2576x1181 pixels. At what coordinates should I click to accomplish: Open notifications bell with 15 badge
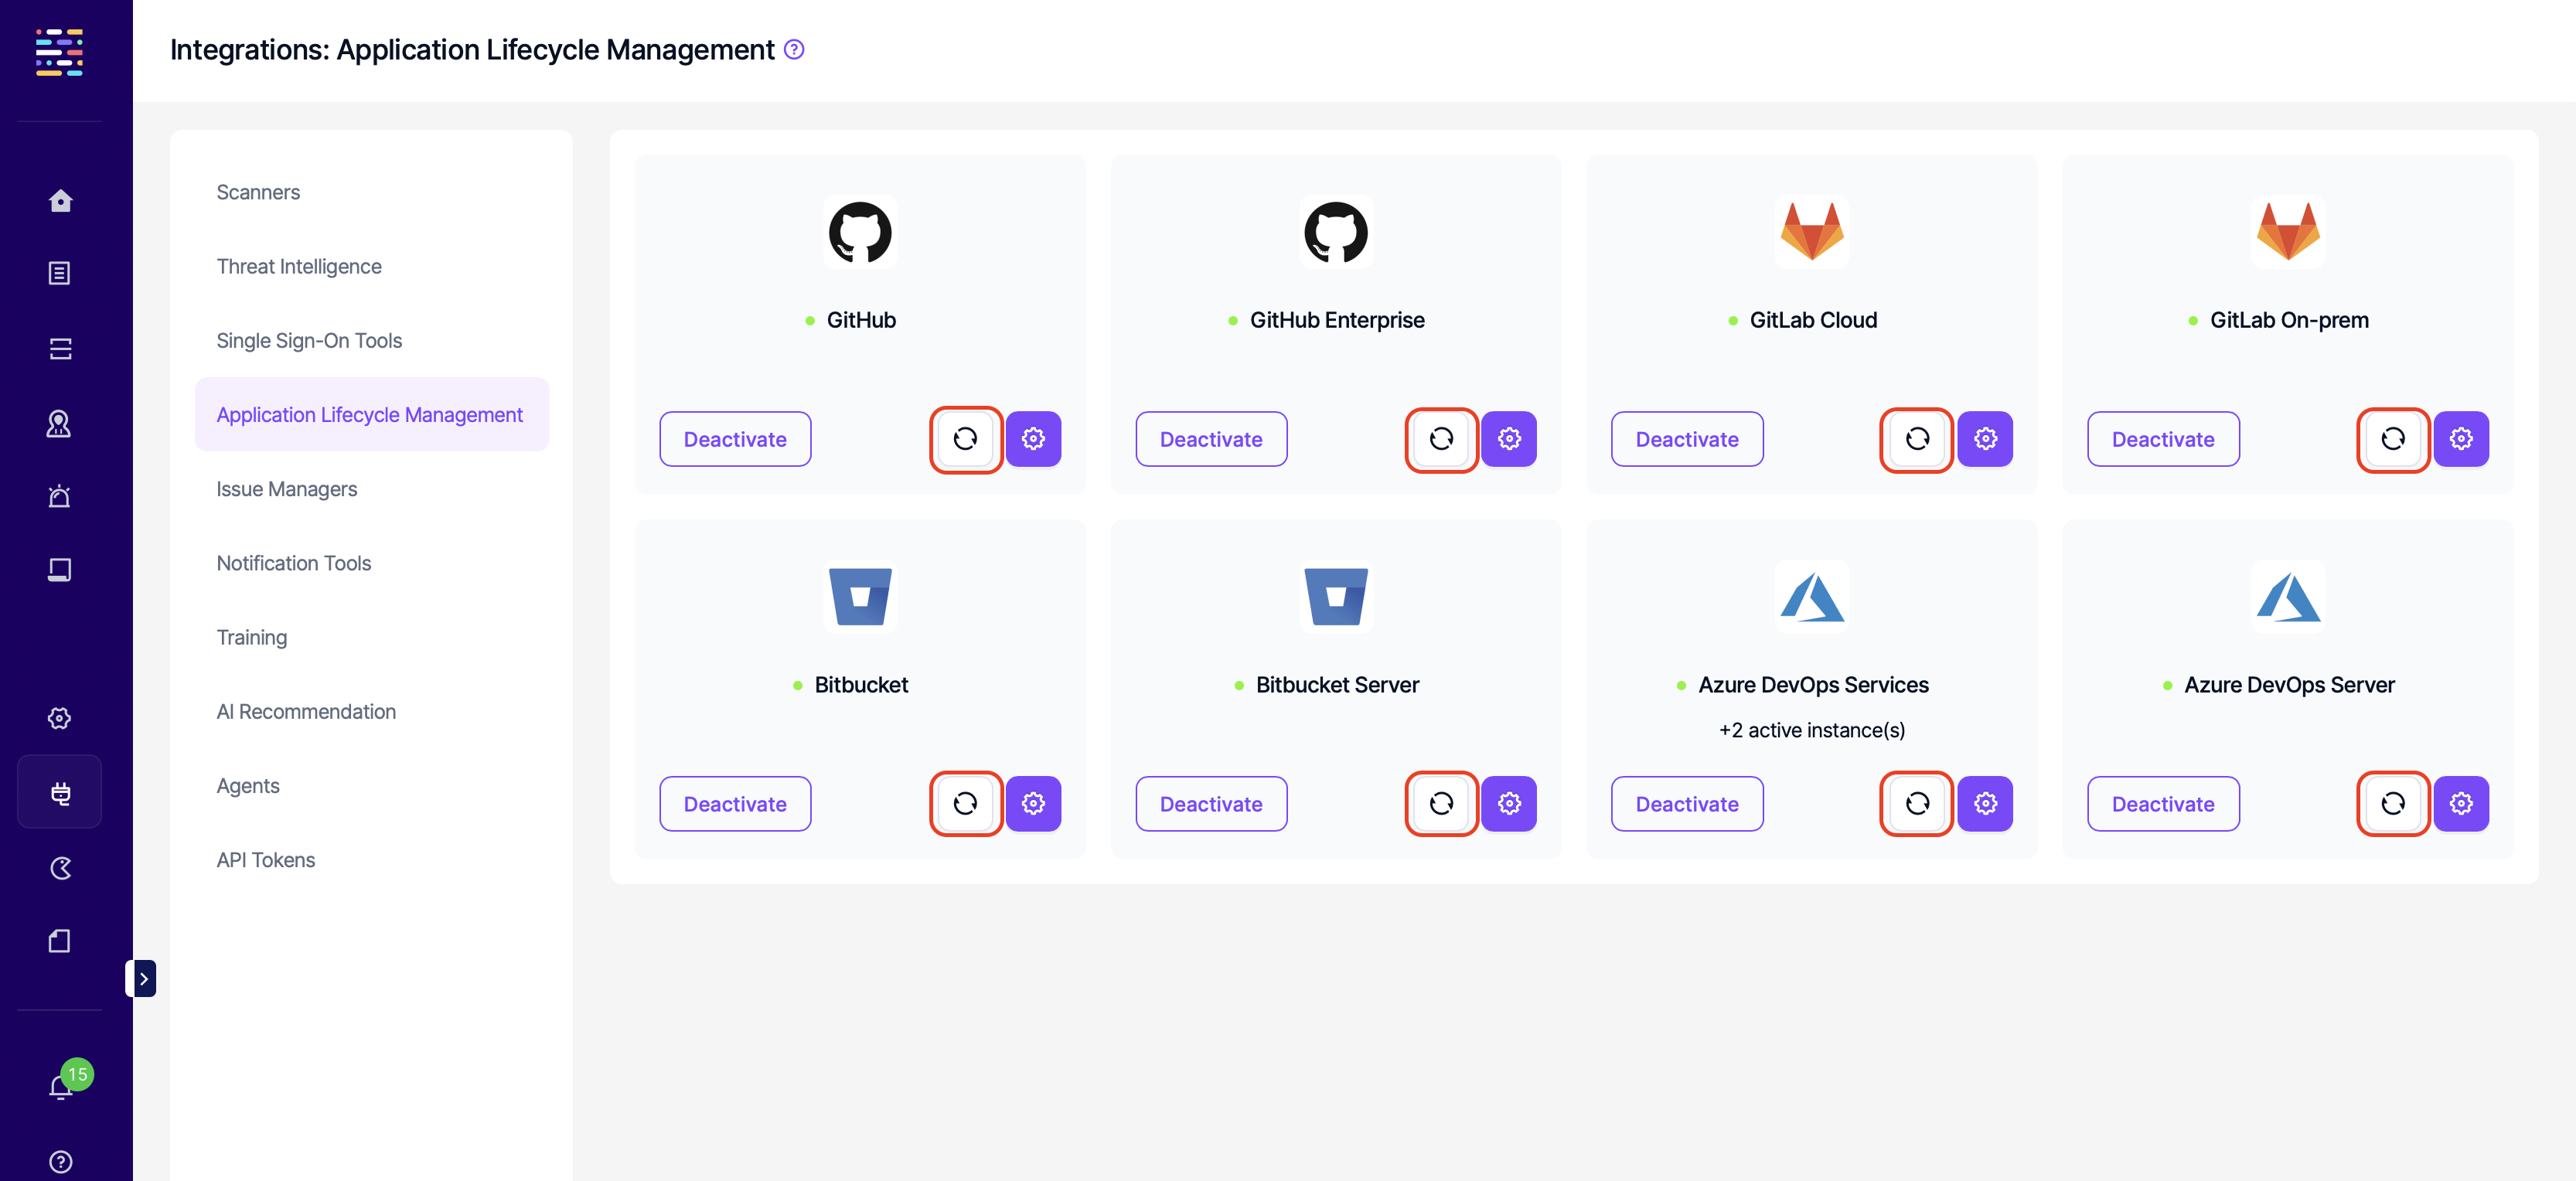click(61, 1087)
